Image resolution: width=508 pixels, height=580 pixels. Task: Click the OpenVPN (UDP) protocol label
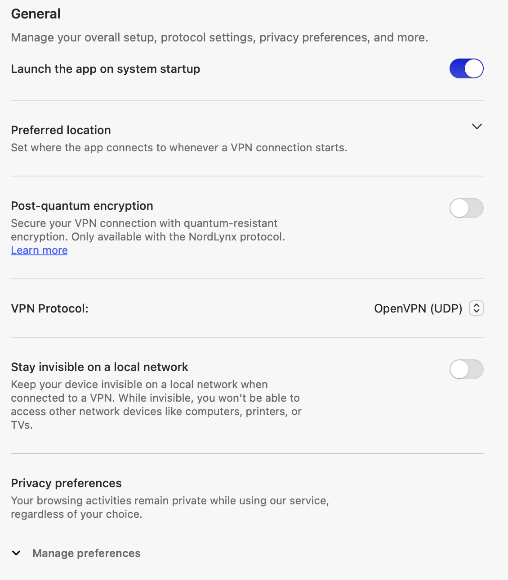point(418,308)
